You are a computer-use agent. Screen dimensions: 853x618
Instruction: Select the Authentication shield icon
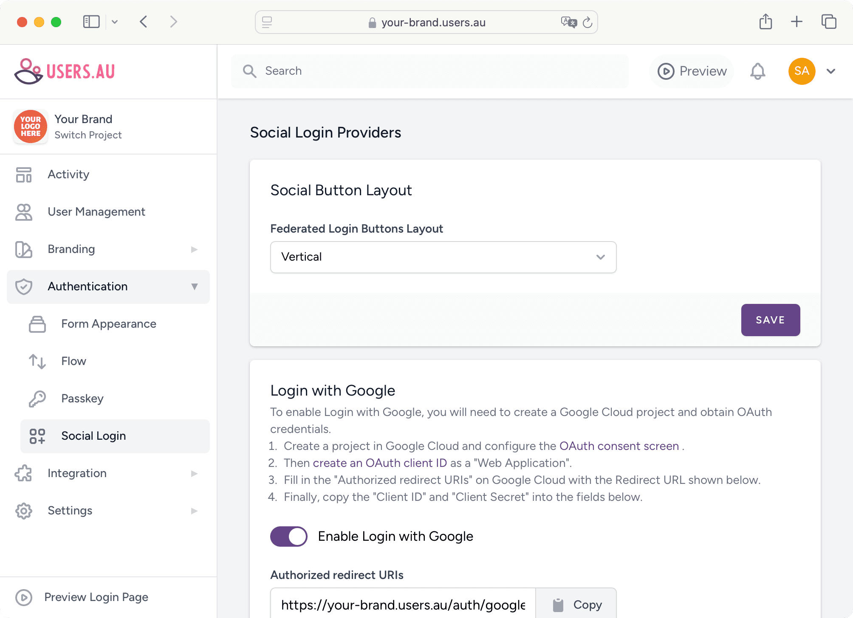tap(24, 287)
